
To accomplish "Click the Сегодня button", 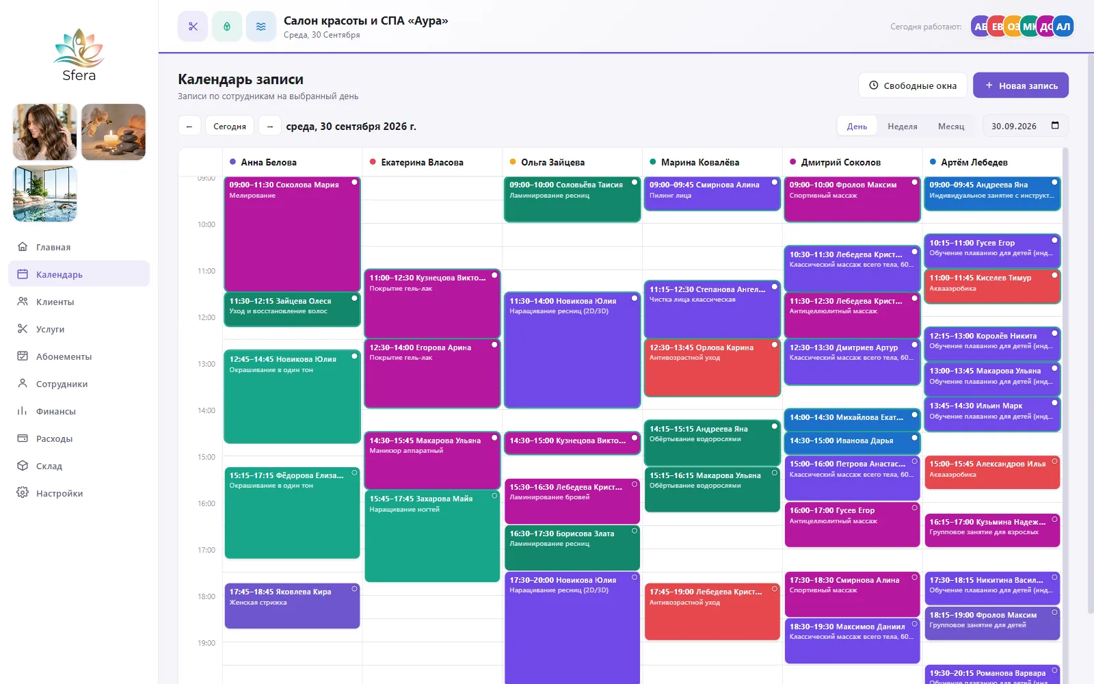I will click(230, 127).
